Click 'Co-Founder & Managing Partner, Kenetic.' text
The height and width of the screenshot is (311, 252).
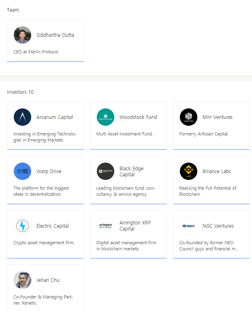tap(43, 300)
